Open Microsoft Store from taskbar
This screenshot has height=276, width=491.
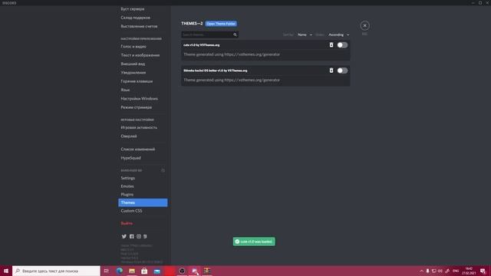tap(144, 271)
